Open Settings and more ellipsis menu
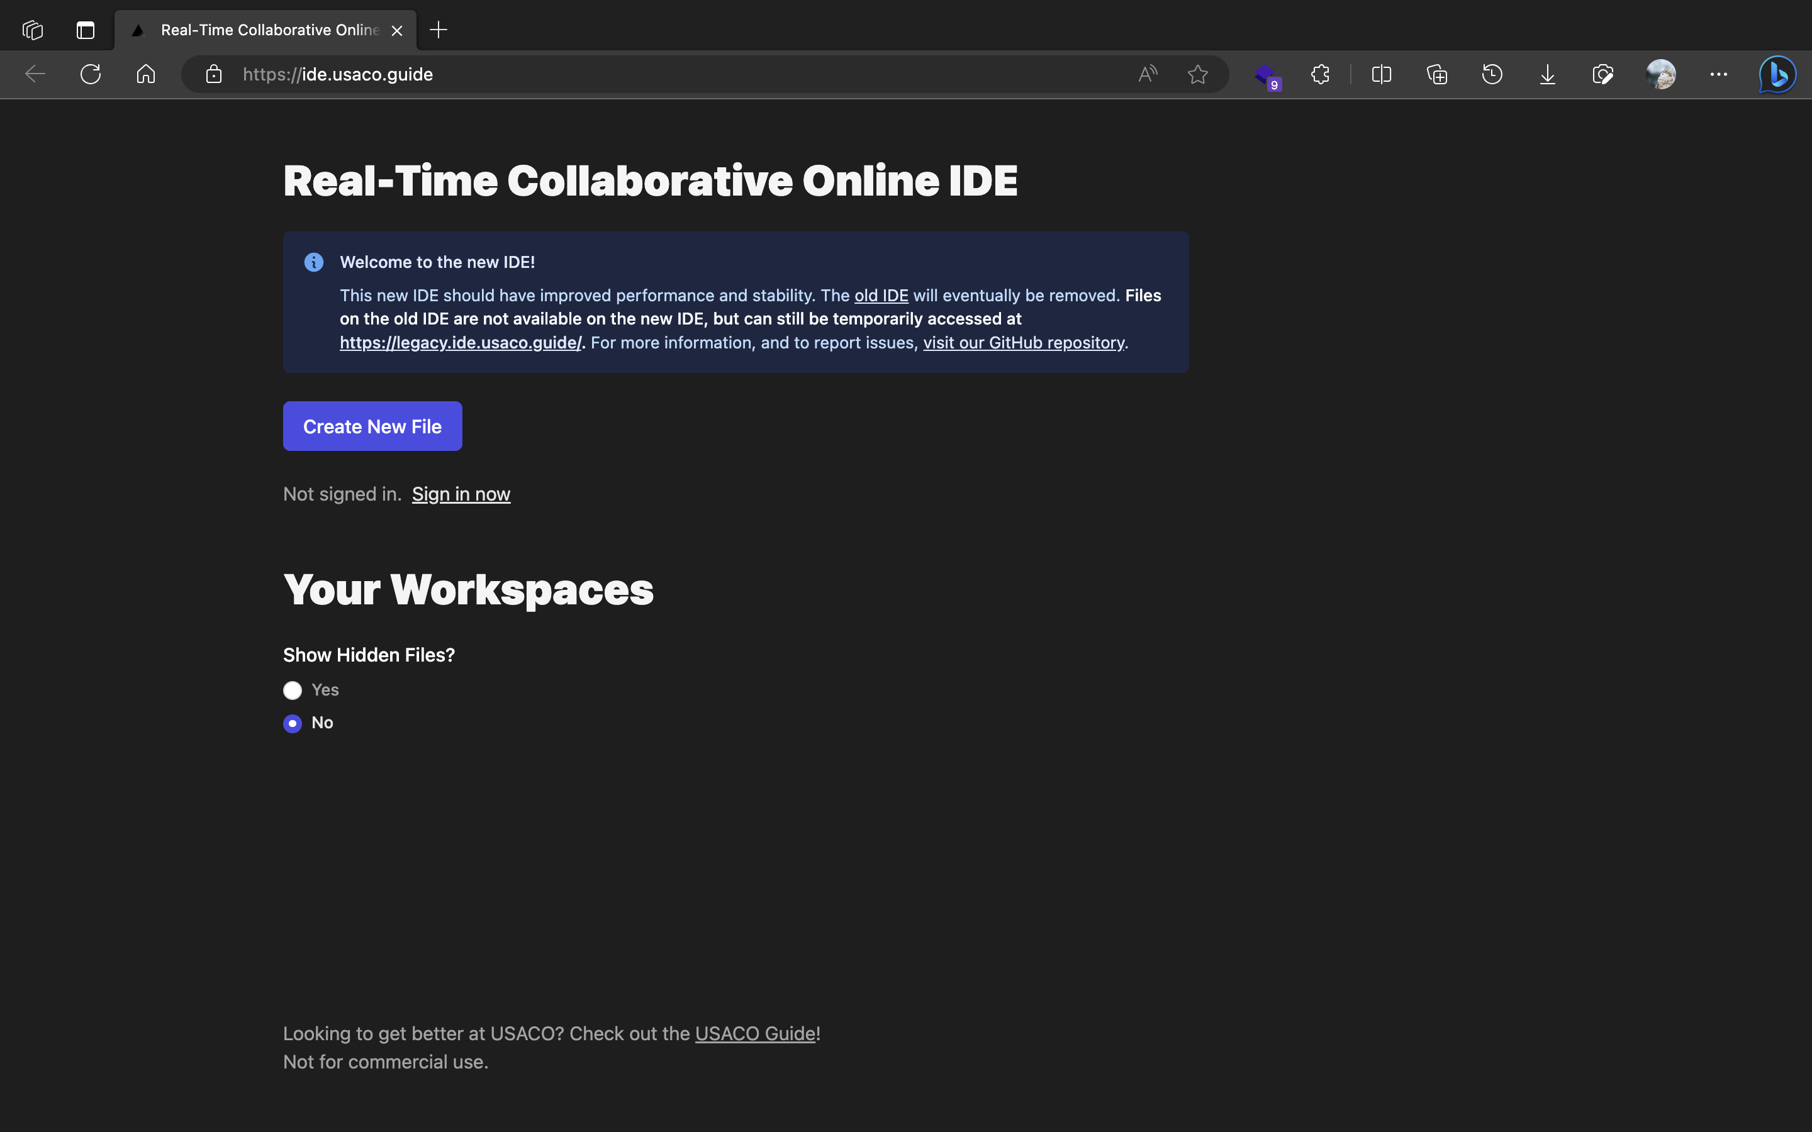Viewport: 1812px width, 1132px height. click(x=1718, y=74)
